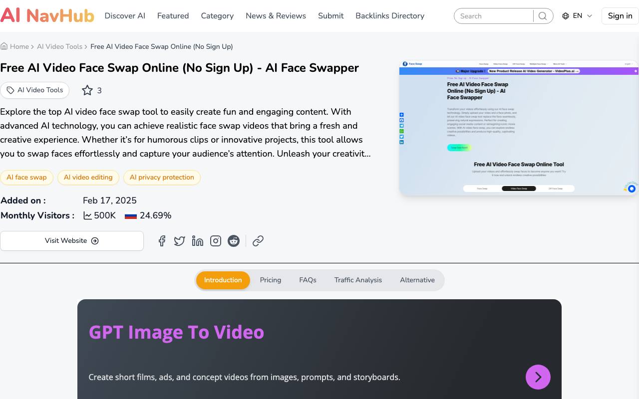The image size is (639, 399).
Task: Open the website preview thumbnail
Action: click(x=519, y=128)
